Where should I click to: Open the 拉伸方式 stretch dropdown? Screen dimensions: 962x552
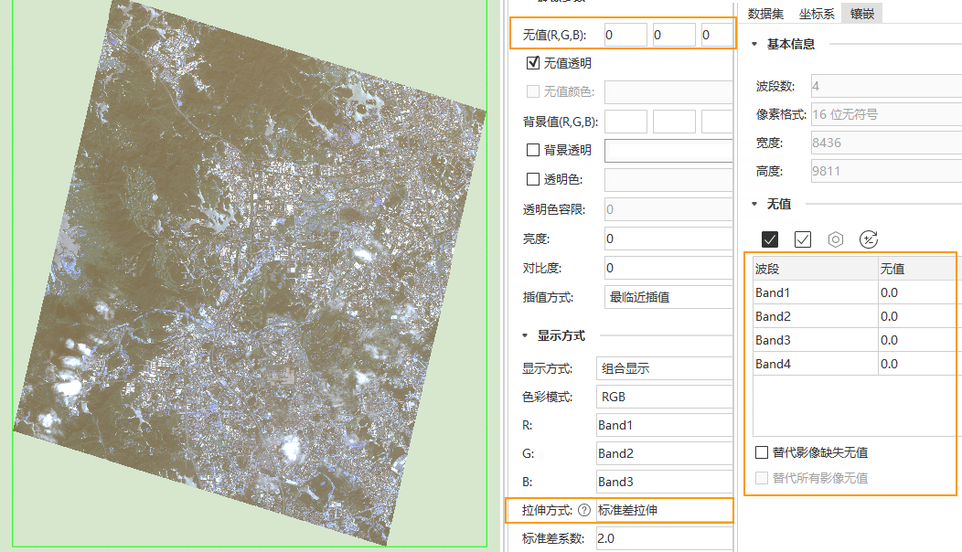pyautogui.click(x=664, y=510)
